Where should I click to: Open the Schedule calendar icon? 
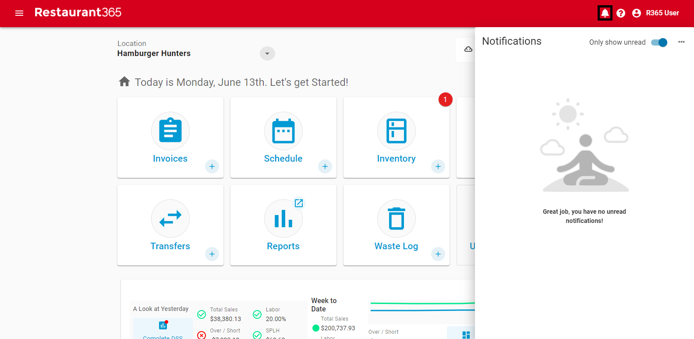pyautogui.click(x=283, y=131)
